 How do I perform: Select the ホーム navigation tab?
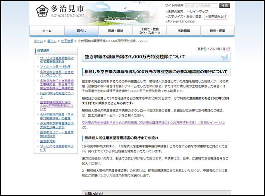pos(47,31)
